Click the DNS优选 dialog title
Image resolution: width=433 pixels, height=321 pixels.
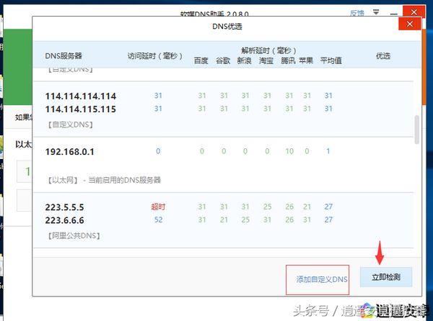227,27
